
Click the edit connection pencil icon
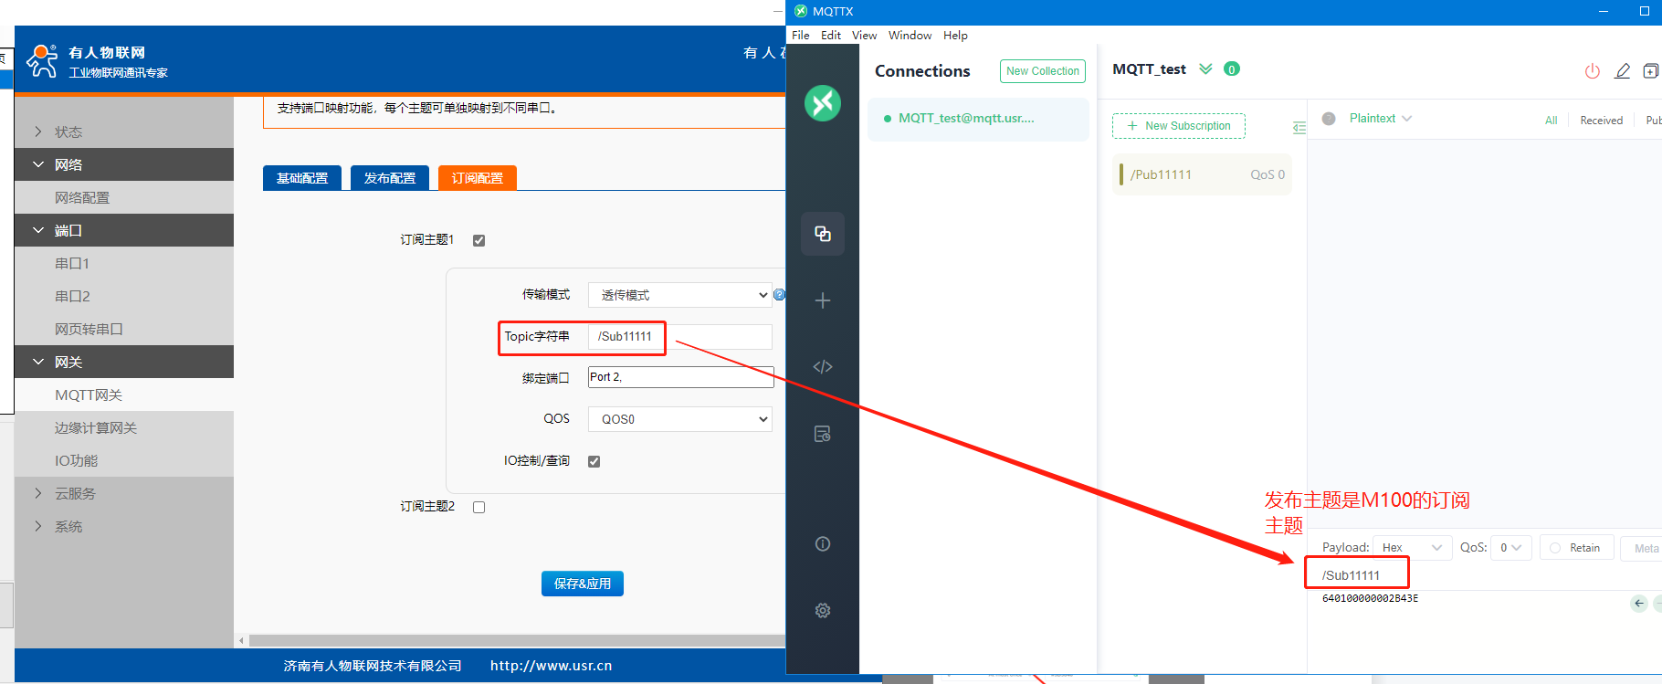click(1622, 71)
